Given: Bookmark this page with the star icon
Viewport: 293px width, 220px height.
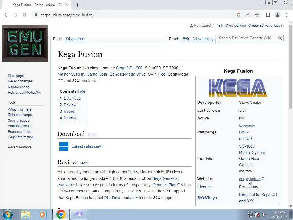Looking at the screenshot, I should [x=257, y=15].
